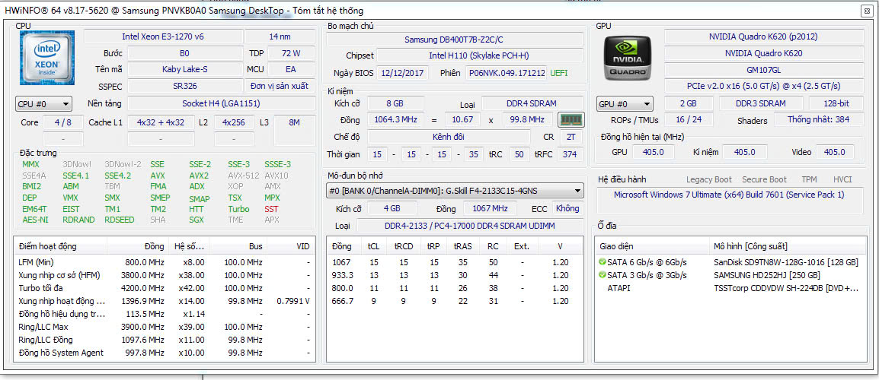
Task: Click the tRCD column header in the memory timing table
Action: point(404,246)
